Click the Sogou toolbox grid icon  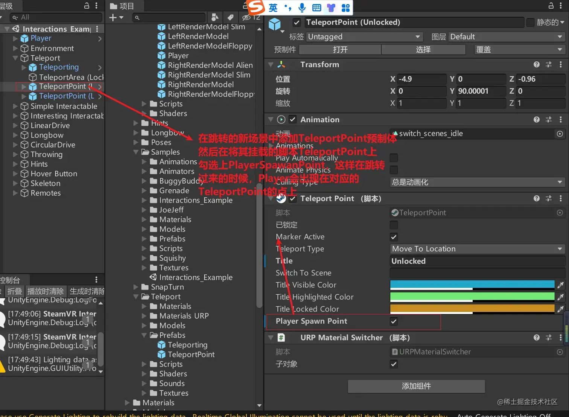[x=345, y=8]
